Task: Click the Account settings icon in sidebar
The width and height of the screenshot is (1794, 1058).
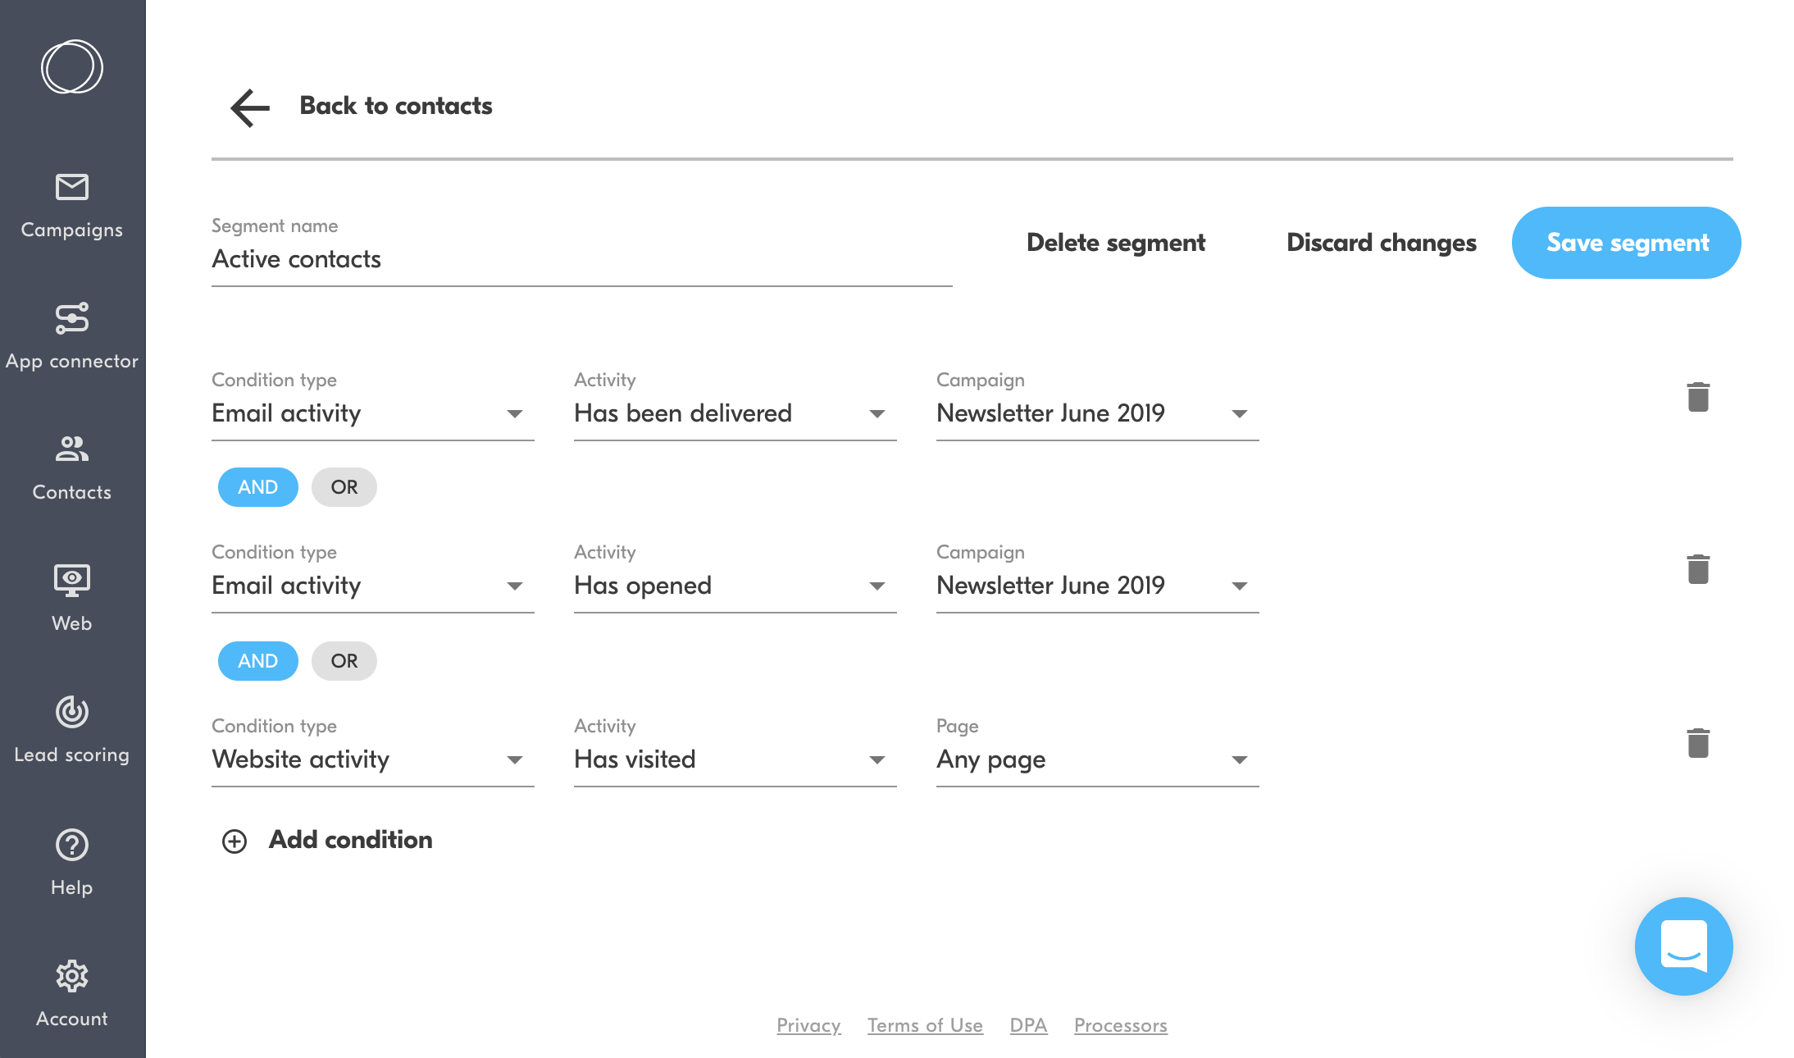Action: 71,976
